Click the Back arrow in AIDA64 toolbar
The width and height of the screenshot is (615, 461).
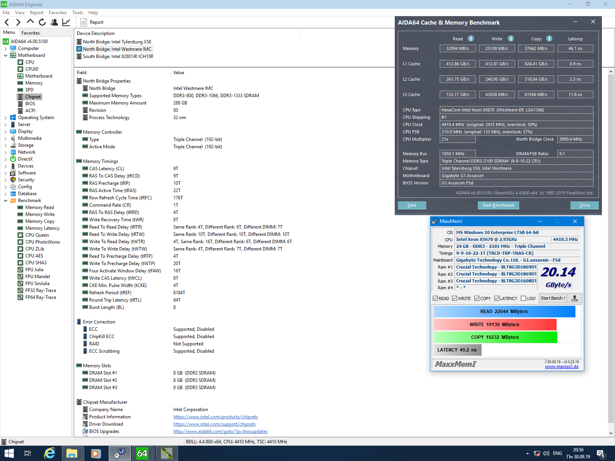click(x=7, y=22)
